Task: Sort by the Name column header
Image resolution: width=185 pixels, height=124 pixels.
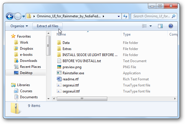Action: [x=61, y=34]
